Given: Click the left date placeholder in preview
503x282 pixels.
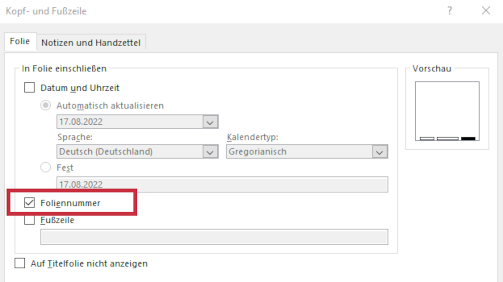Looking at the screenshot, I should click(427, 138).
